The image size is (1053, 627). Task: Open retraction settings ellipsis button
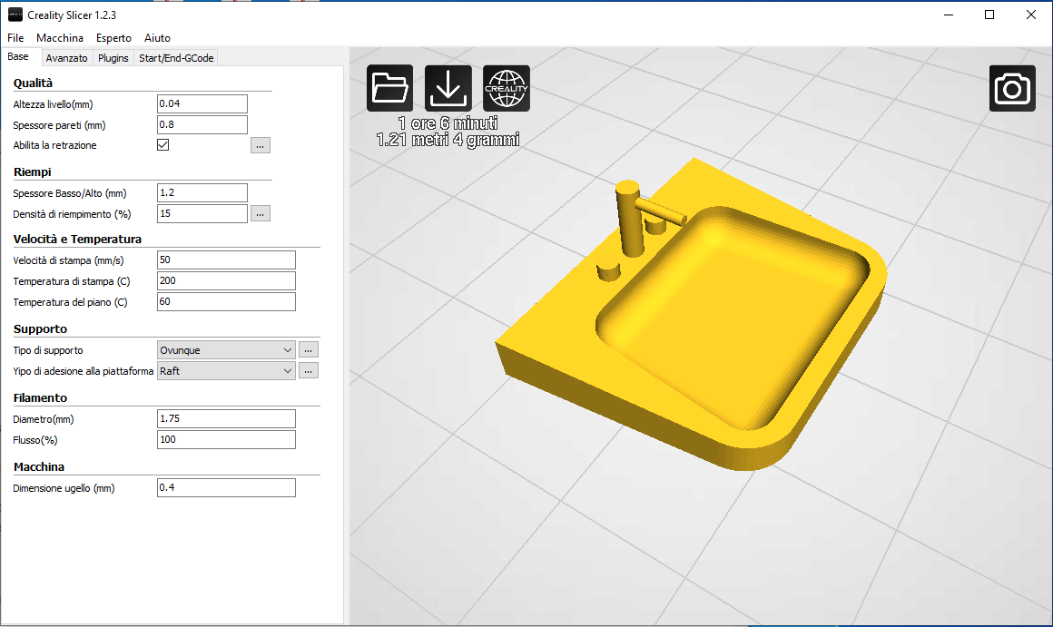(x=261, y=145)
